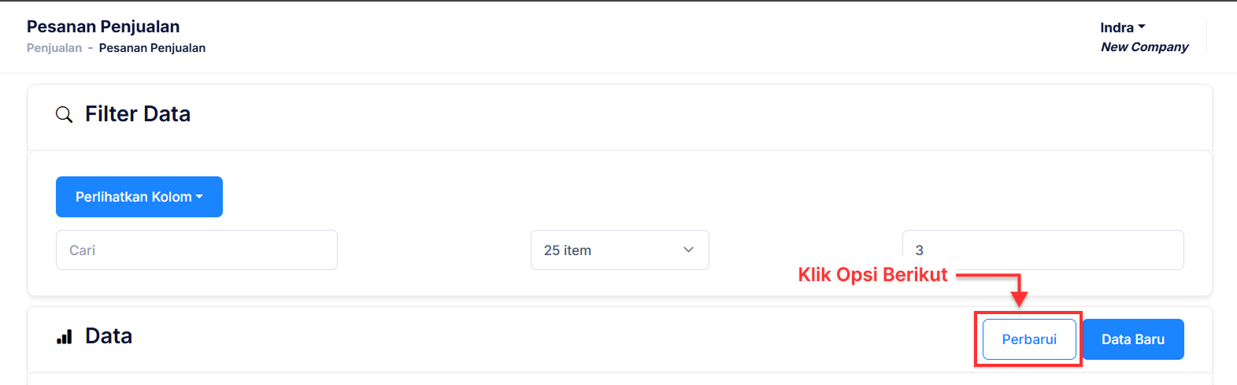
Task: Click the Filter Data section heading
Action: click(138, 114)
